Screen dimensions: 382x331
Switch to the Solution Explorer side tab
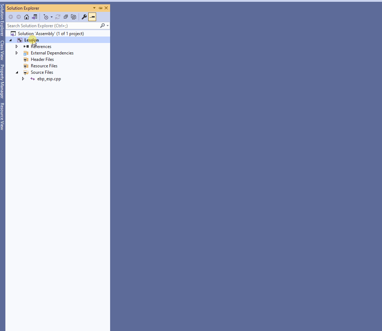click(2, 20)
